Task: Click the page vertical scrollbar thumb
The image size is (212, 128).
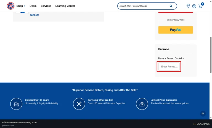Action: click(211, 55)
